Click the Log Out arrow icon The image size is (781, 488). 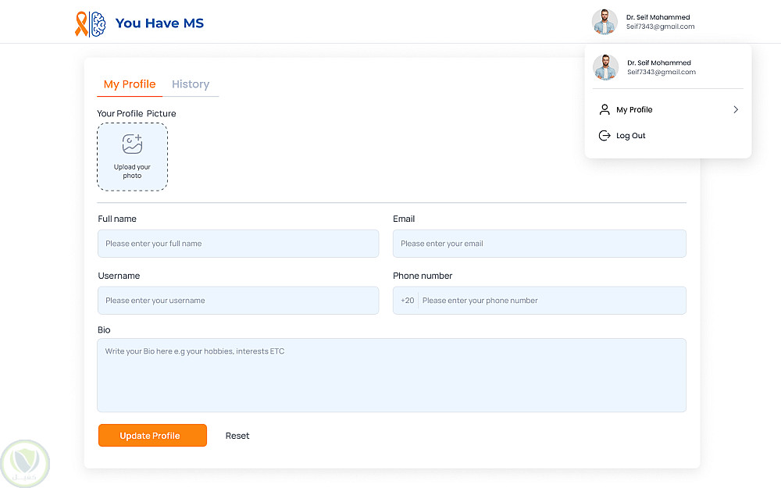tap(604, 136)
